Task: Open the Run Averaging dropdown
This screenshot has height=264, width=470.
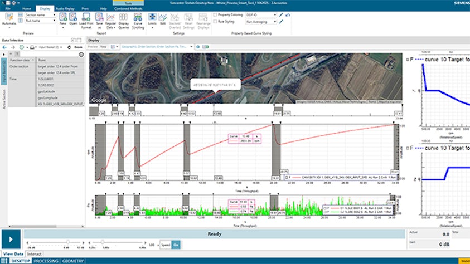Action: click(x=274, y=22)
